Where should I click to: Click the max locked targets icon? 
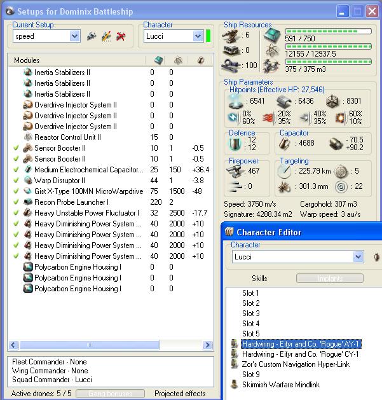click(341, 172)
